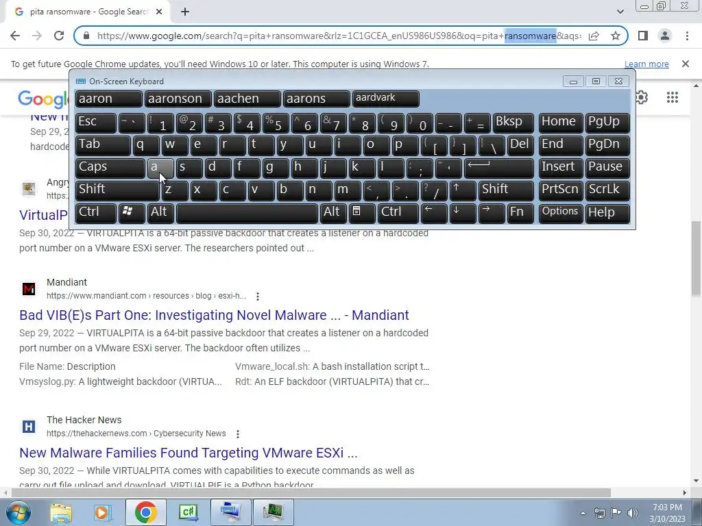Tap the PgDn key
The height and width of the screenshot is (526, 702).
607,145
